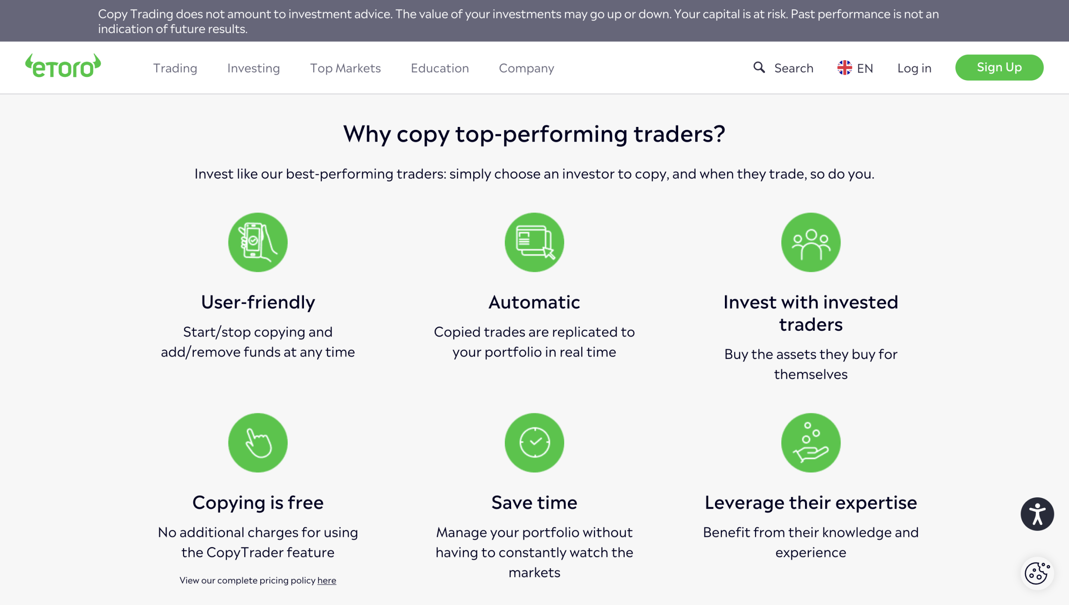Click the UK flag language icon
The height and width of the screenshot is (605, 1069).
[844, 68]
